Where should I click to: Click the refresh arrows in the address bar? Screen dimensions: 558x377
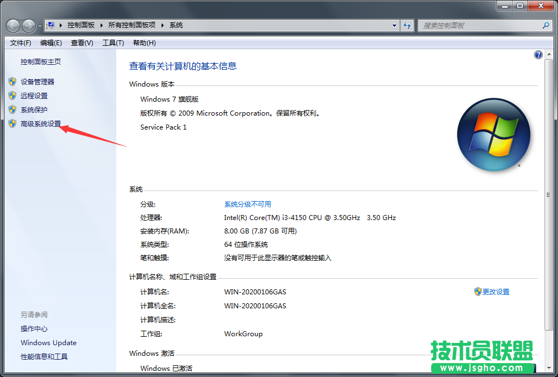coord(407,25)
